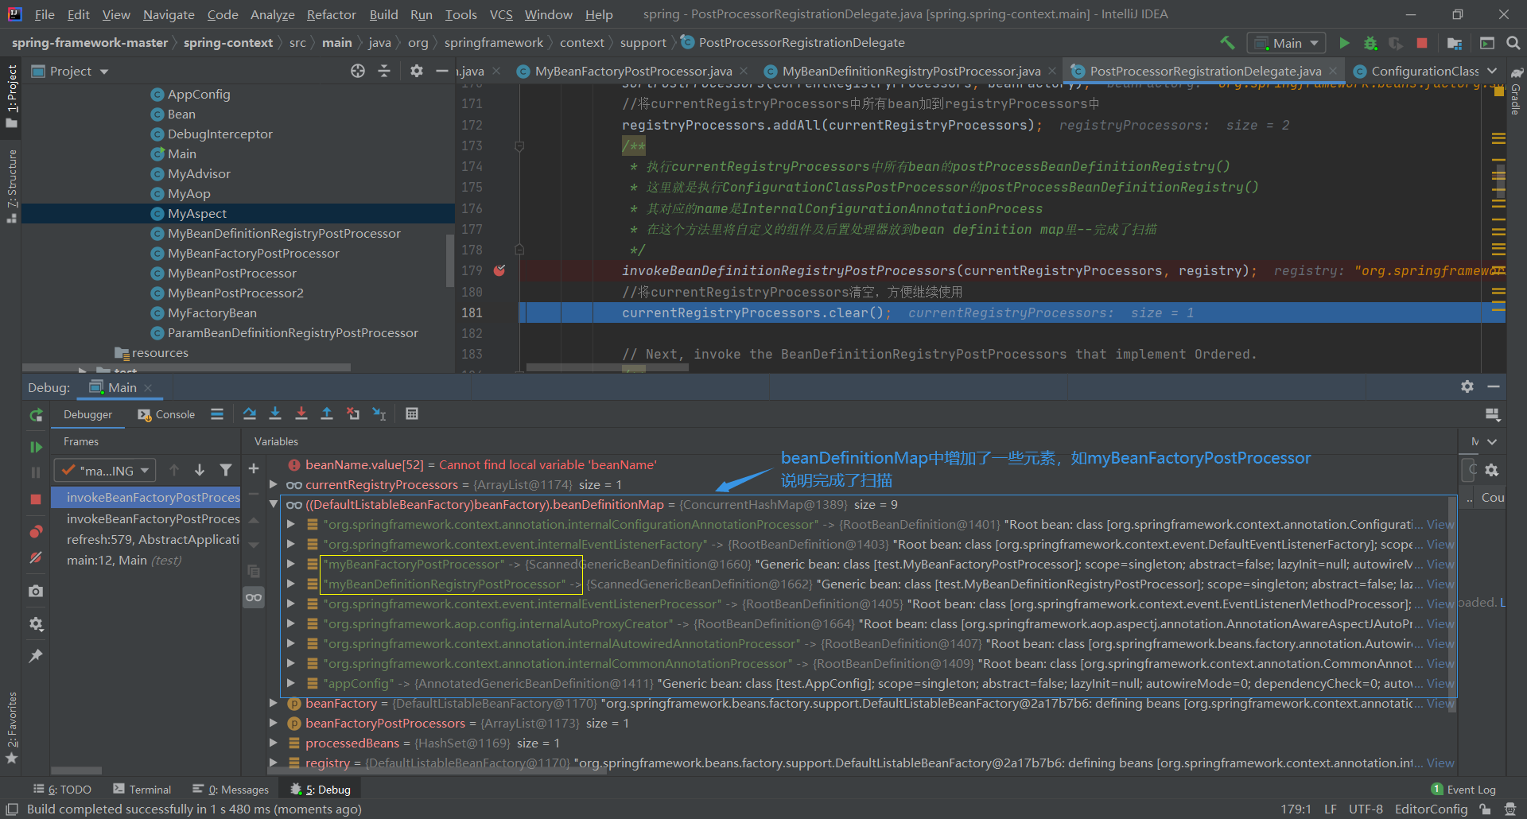This screenshot has height=819, width=1527.
Task: Close PostProcessorRegistrationDelegate.java tab
Action: pyautogui.click(x=1333, y=71)
